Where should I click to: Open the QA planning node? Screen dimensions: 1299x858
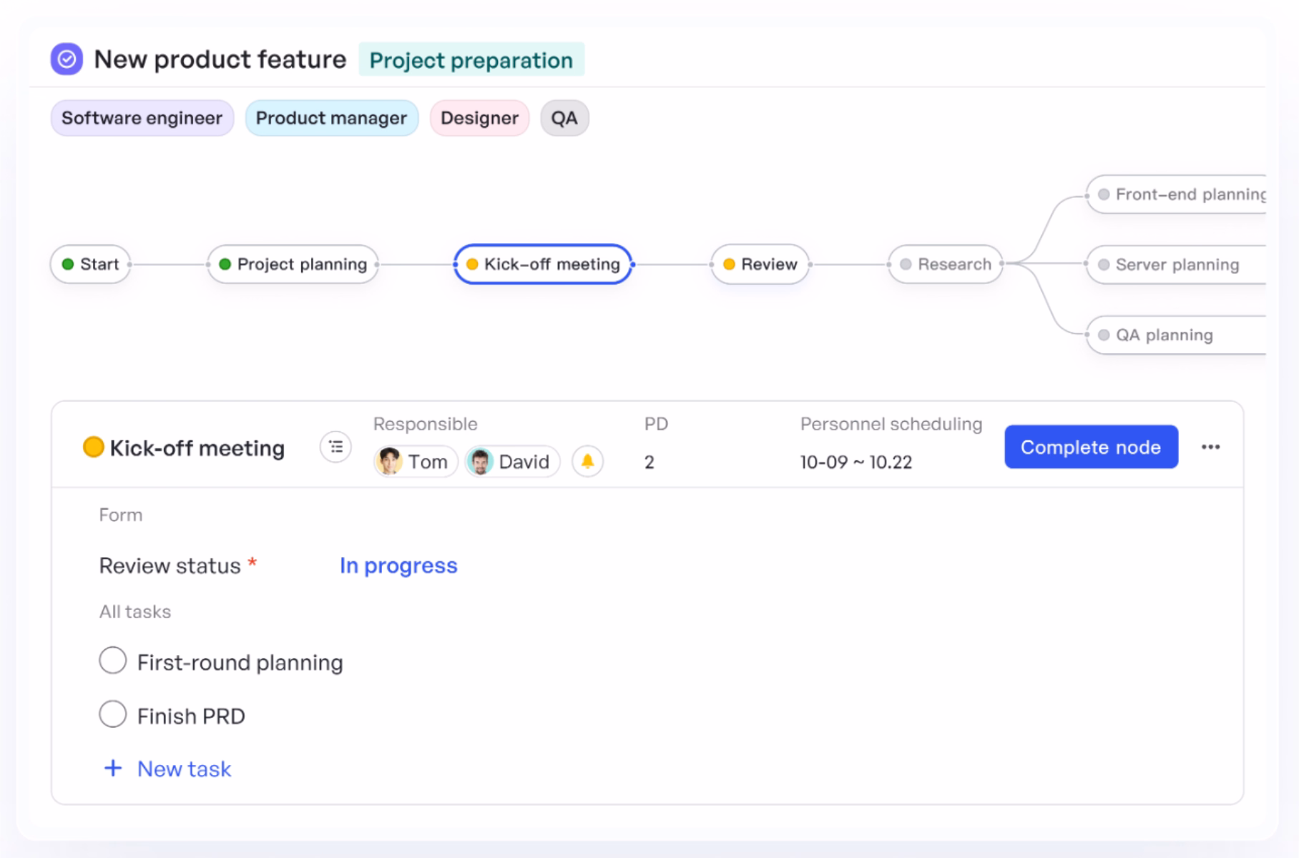click(1177, 335)
